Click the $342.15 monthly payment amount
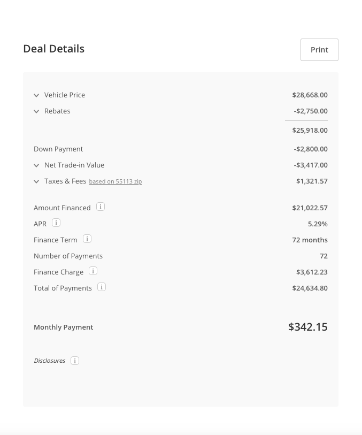Viewport: 362px width, 435px height. click(308, 327)
